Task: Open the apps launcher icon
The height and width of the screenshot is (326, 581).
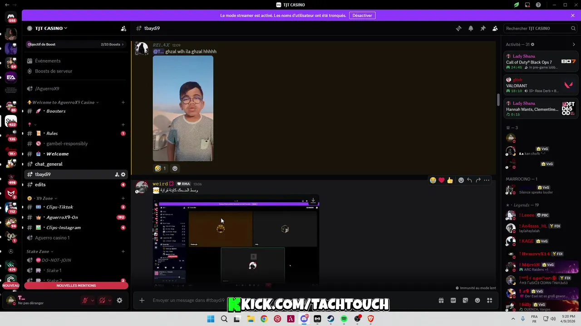Action: pyautogui.click(x=489, y=300)
